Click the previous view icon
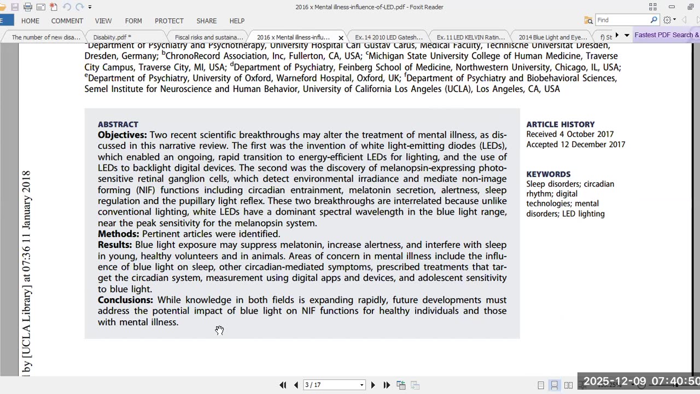The width and height of the screenshot is (700, 394). click(401, 385)
